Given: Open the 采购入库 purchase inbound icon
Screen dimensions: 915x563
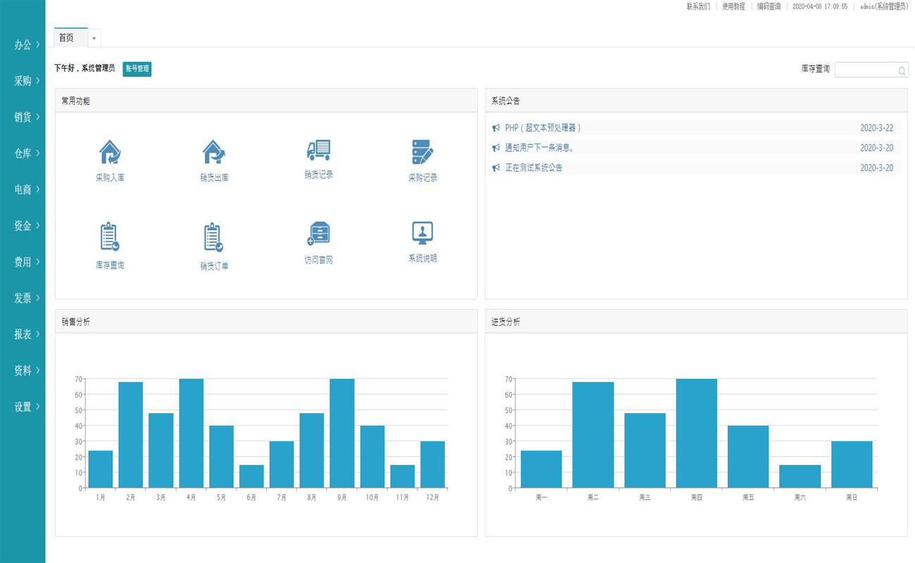Looking at the screenshot, I should click(x=110, y=152).
